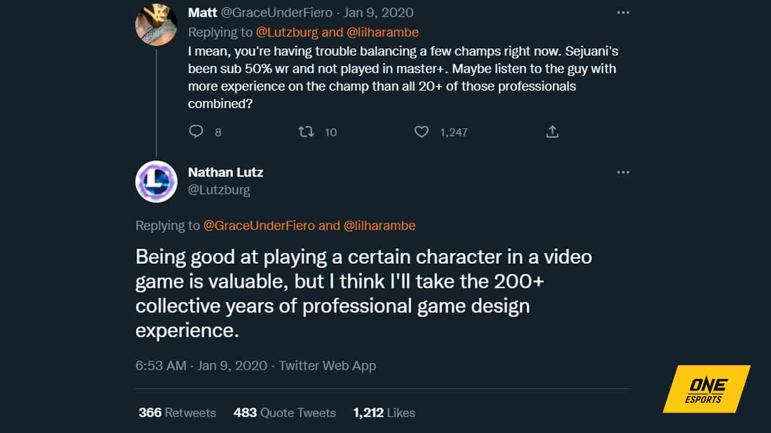Screen dimensions: 771x433
Task: Click the reply icon on Matt's tweet
Action: coord(196,131)
